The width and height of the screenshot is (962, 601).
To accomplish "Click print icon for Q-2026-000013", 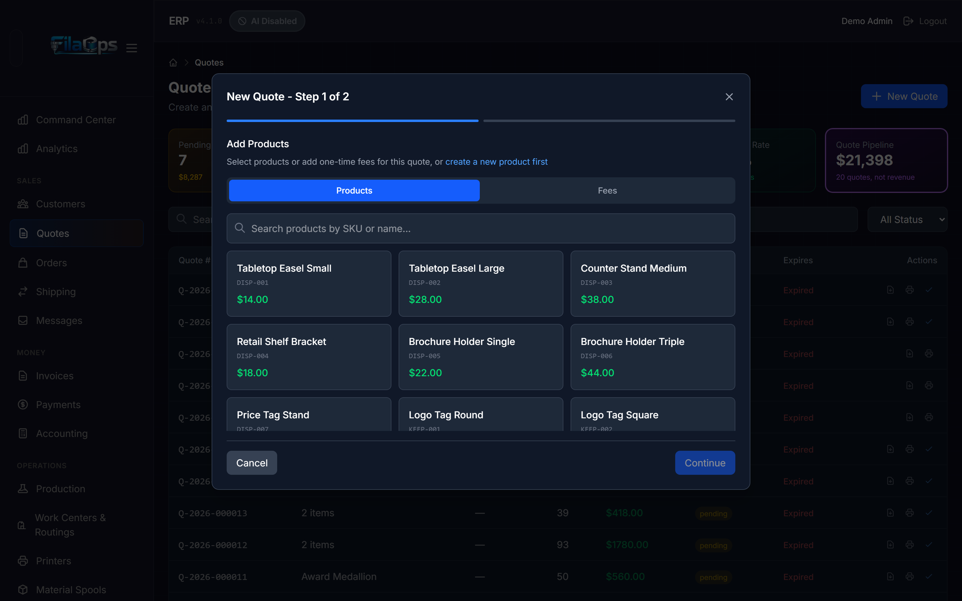I will 909,513.
